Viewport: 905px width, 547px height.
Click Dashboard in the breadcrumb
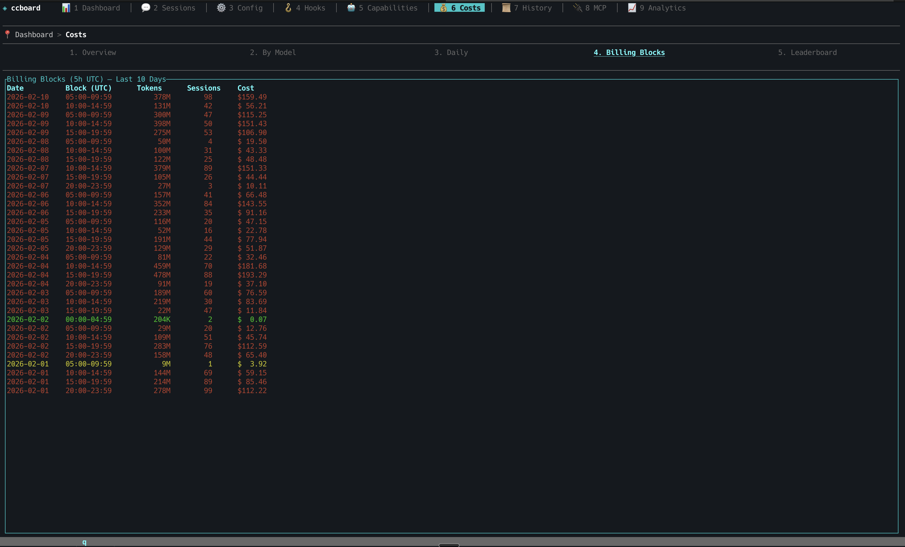click(34, 35)
